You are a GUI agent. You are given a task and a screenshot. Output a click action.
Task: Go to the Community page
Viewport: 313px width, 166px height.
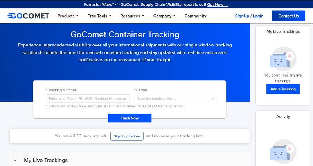tap(195, 16)
